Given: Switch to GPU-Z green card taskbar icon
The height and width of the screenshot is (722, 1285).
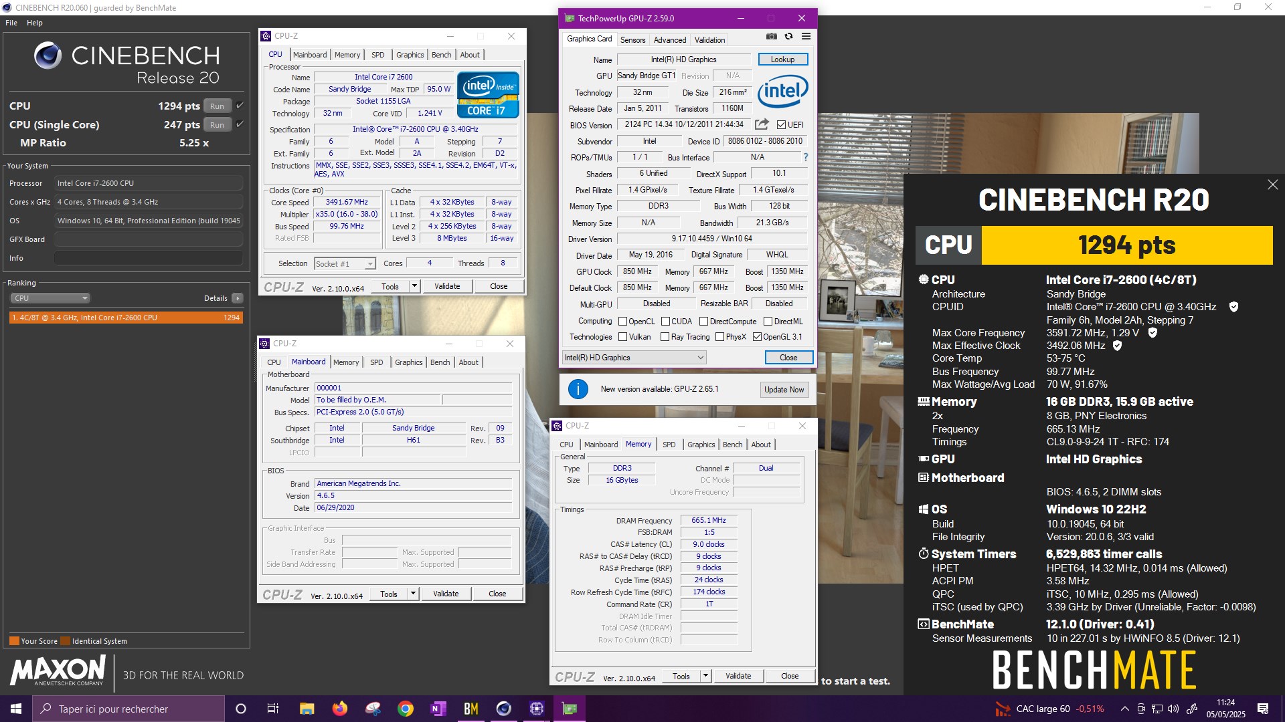Looking at the screenshot, I should click(x=570, y=709).
